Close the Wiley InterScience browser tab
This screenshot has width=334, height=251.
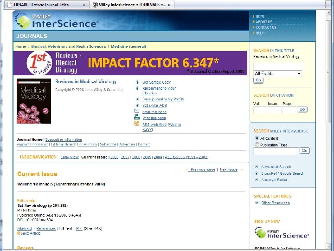tap(169, 5)
